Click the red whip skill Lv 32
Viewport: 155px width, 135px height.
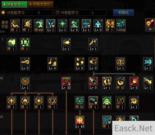[x=66, y=83]
